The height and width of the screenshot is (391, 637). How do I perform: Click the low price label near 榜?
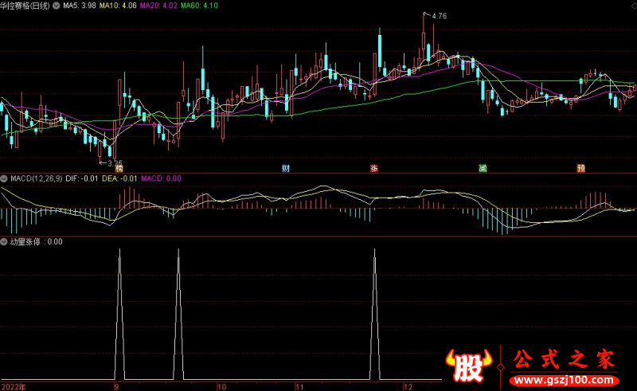coord(115,163)
